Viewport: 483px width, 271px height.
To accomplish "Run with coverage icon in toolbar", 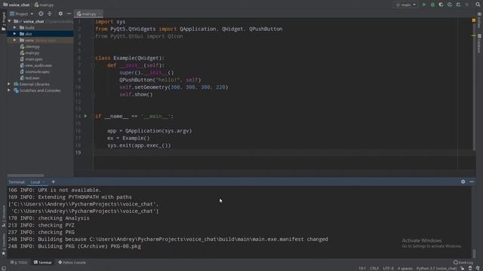I will (441, 5).
